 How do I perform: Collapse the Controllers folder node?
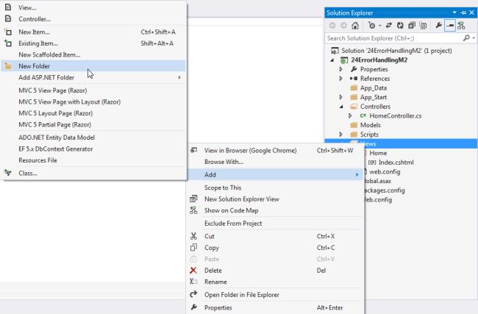[x=341, y=107]
